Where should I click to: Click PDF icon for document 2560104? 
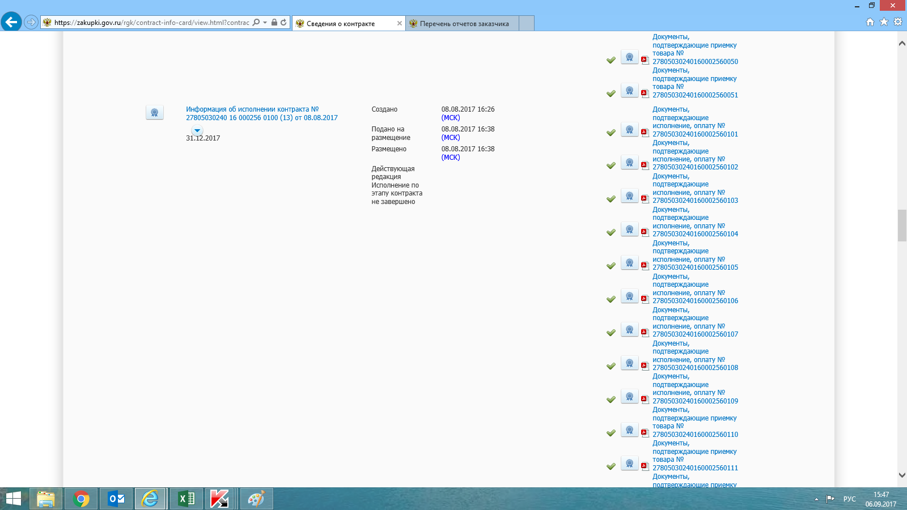click(645, 232)
